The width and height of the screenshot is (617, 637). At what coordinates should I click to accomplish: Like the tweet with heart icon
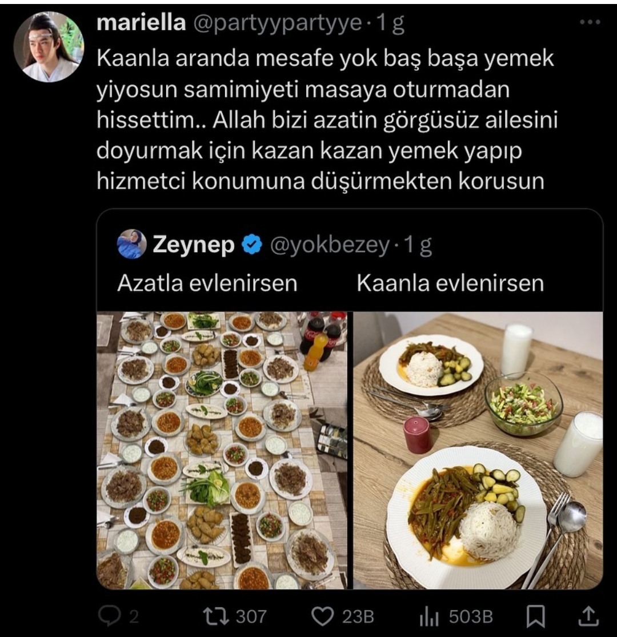pyautogui.click(x=323, y=616)
